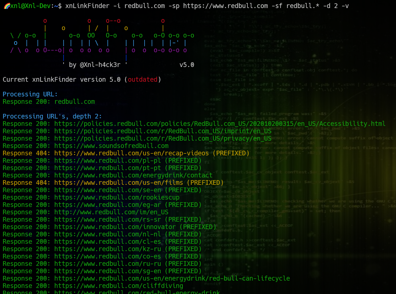Open the red-bull-can-lifecycle URL

point(172,278)
